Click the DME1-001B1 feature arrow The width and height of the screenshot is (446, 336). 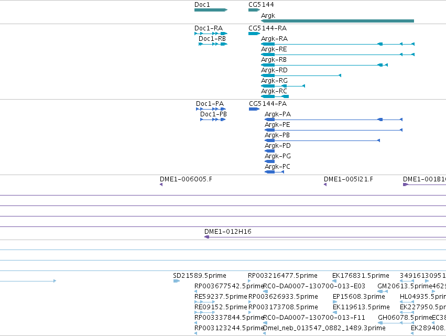click(x=425, y=185)
